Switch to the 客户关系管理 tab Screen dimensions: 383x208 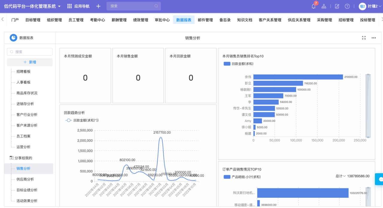(270, 20)
